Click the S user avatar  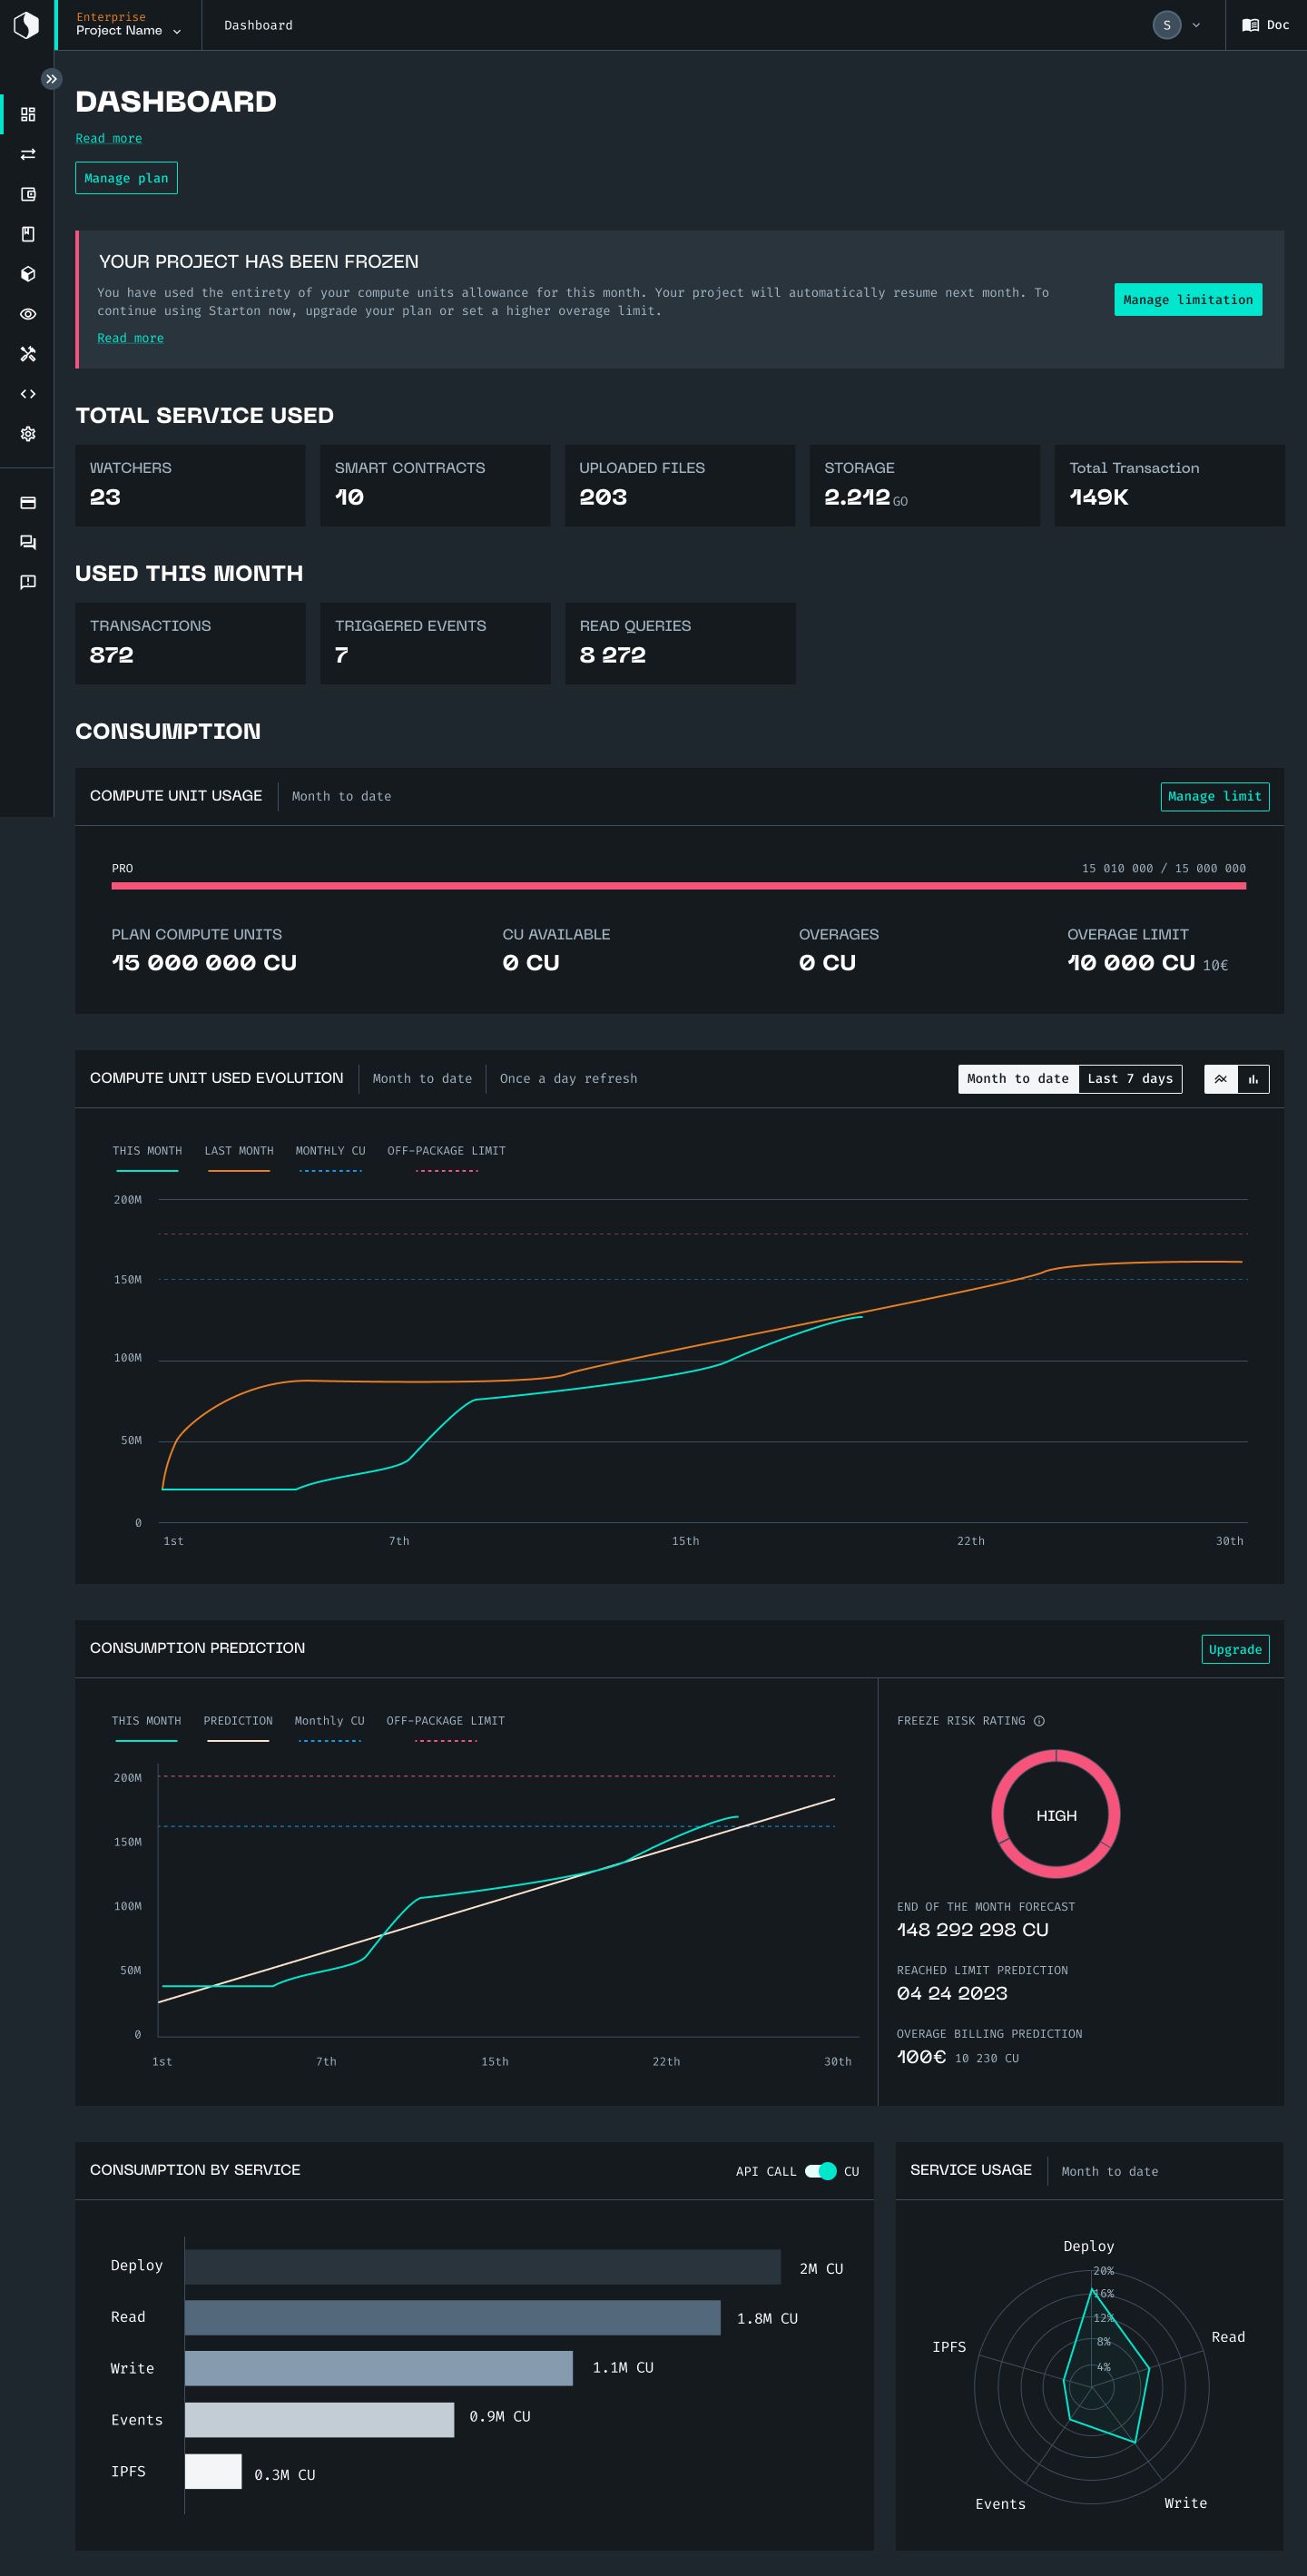(1166, 25)
